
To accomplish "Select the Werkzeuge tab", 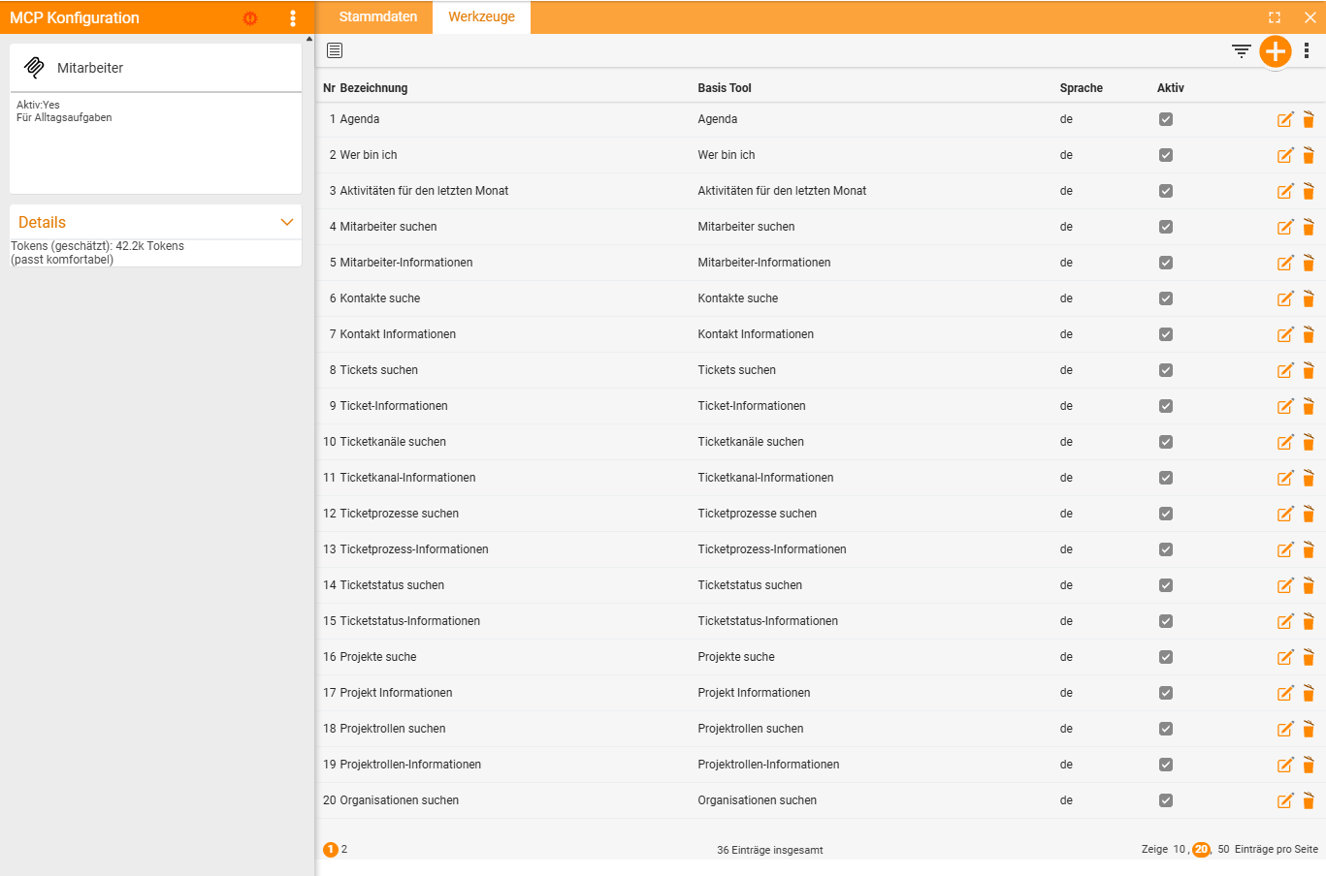I will pos(481,16).
